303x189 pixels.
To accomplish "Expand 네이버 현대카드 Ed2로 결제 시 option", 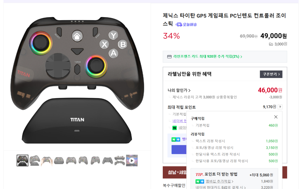I will [x=220, y=187].
